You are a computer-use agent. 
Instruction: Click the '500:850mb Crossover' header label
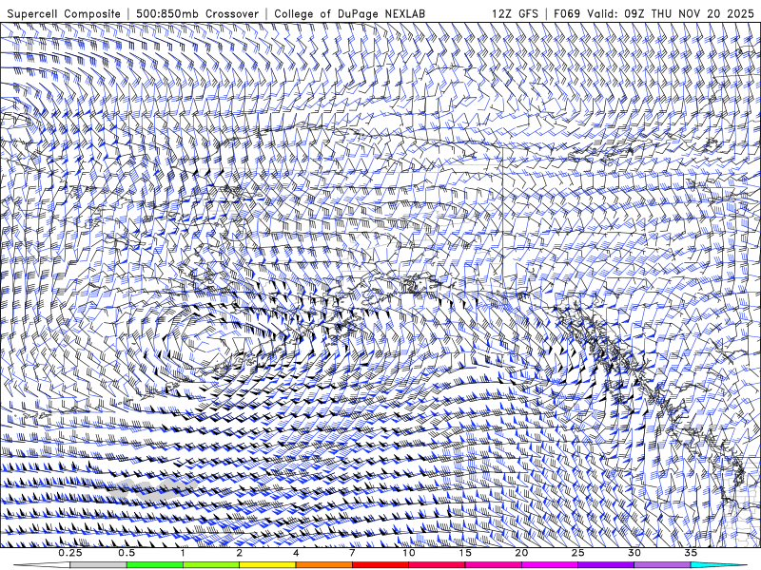click(198, 14)
